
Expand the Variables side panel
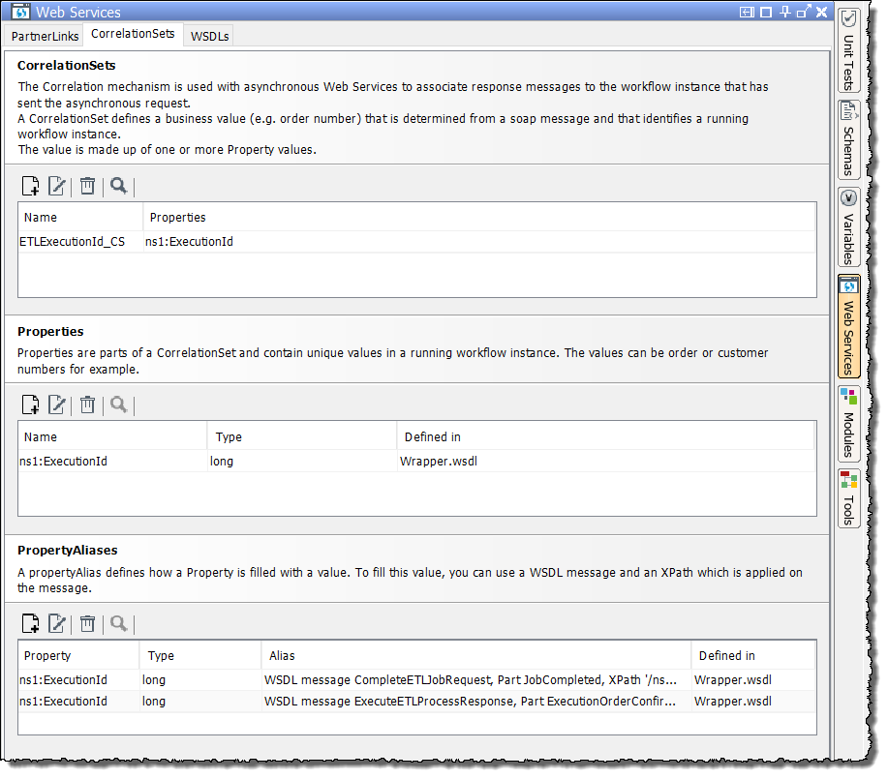point(848,227)
